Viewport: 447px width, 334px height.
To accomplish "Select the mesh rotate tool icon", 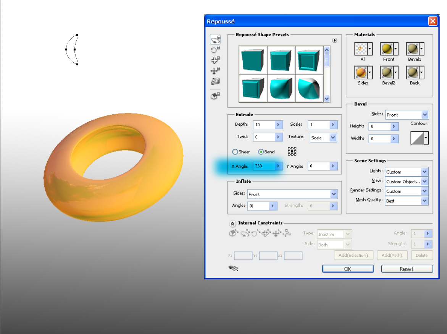I will click(215, 39).
